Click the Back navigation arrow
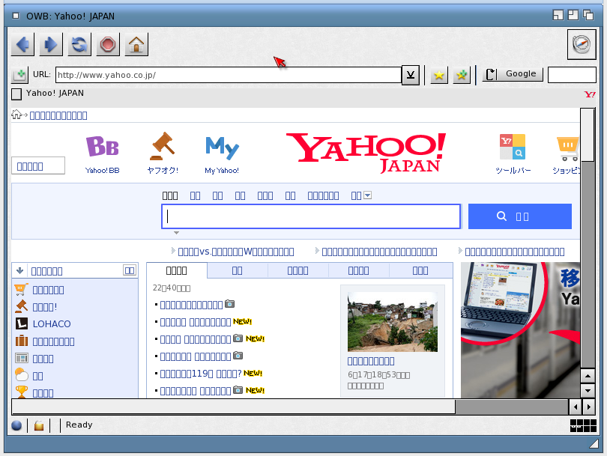The image size is (607, 456). (22, 45)
